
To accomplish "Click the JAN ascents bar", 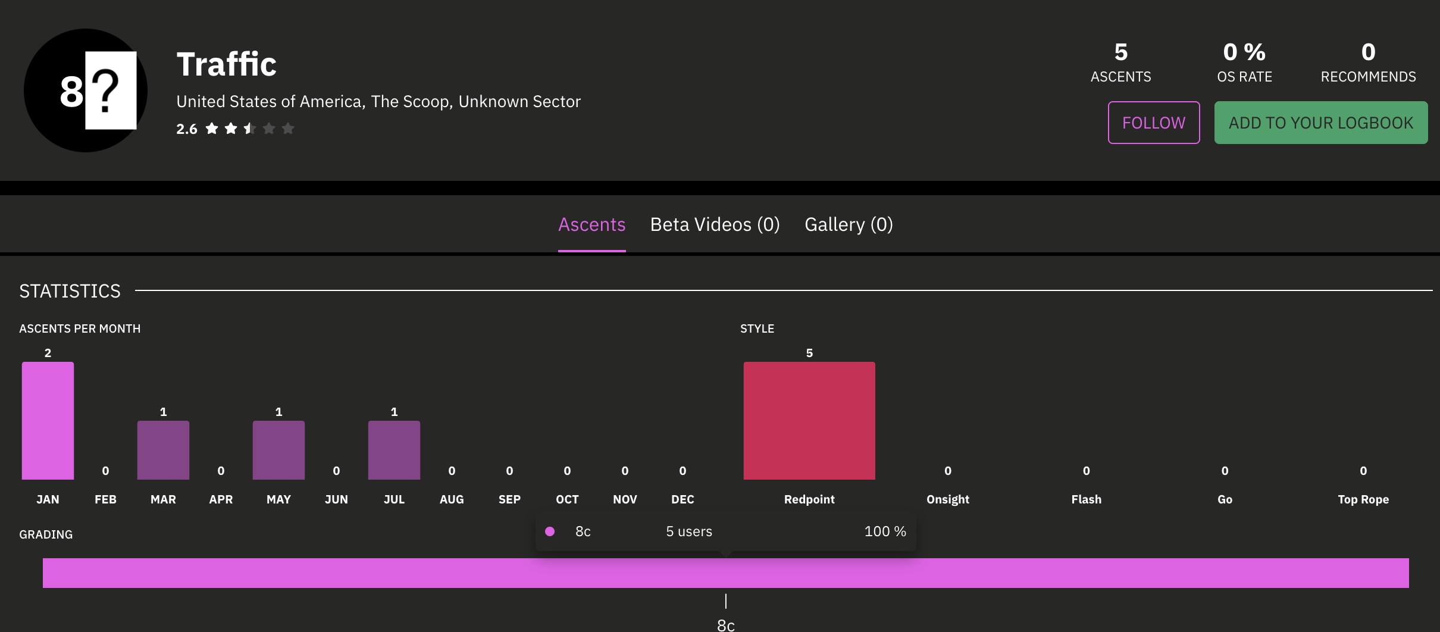I will (48, 420).
